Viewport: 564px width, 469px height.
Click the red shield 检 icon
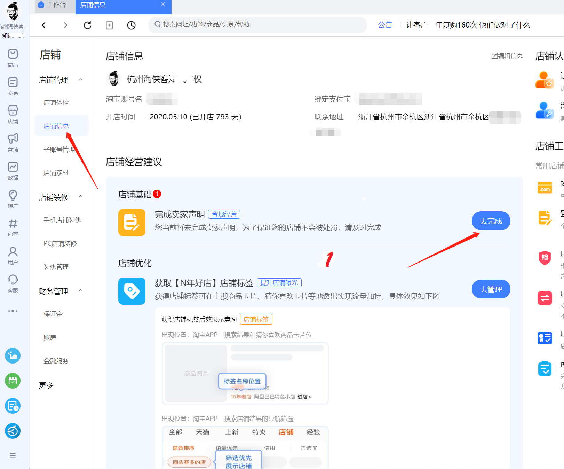coord(545,258)
